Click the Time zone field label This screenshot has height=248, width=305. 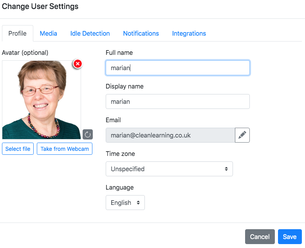point(120,154)
